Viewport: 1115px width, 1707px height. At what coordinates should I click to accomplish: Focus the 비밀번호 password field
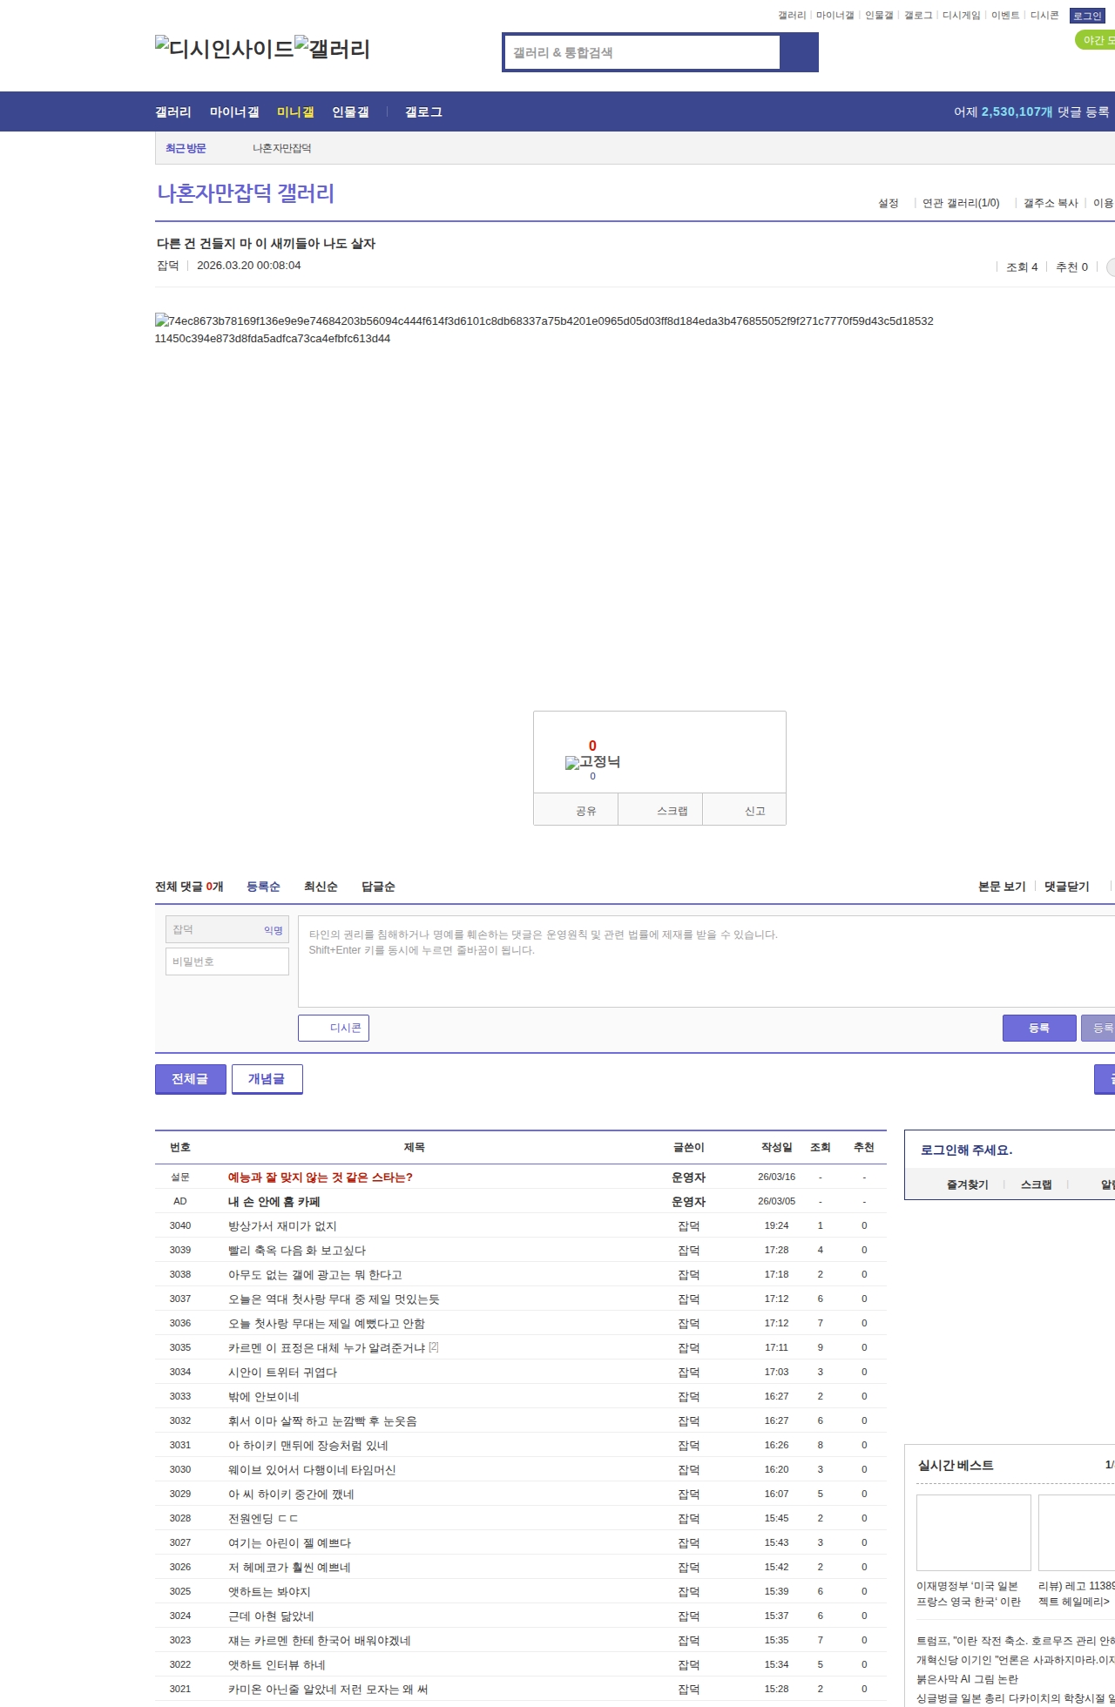point(227,961)
